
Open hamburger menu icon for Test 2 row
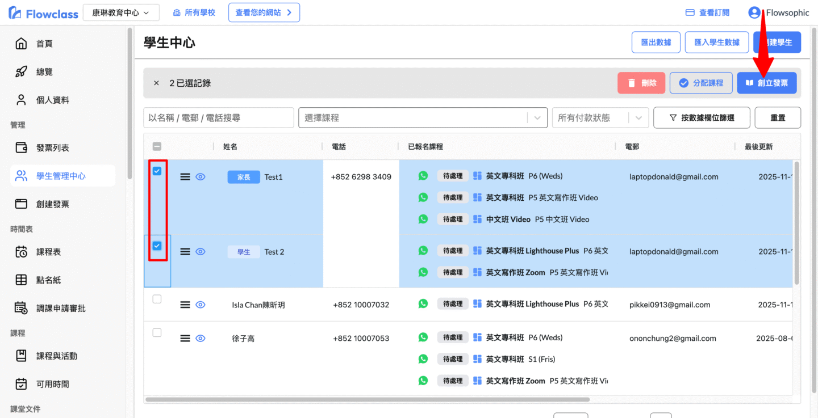pos(185,252)
